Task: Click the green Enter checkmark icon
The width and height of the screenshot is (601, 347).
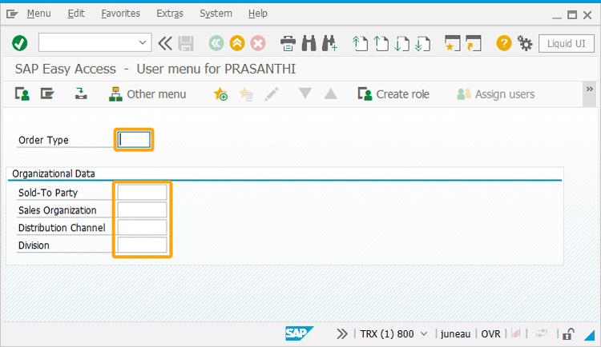Action: tap(19, 43)
